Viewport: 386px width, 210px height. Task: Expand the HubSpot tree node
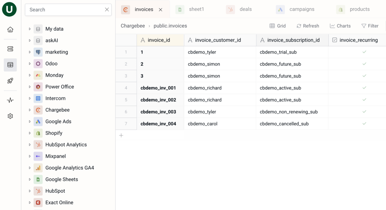coord(29,191)
